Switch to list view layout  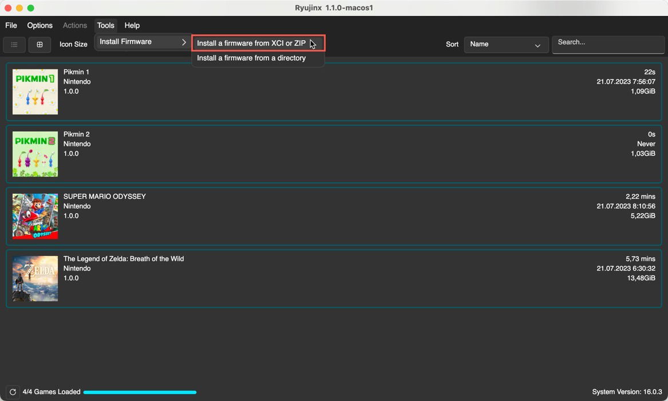click(14, 44)
